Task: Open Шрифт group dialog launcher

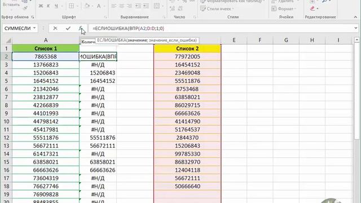Action: pyautogui.click(x=105, y=17)
